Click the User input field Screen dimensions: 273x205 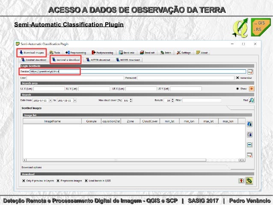pyautogui.click(x=75, y=78)
